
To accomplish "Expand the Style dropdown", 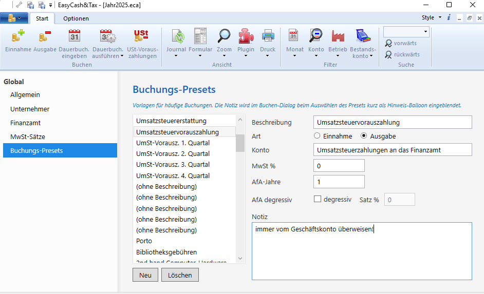I will click(440, 17).
